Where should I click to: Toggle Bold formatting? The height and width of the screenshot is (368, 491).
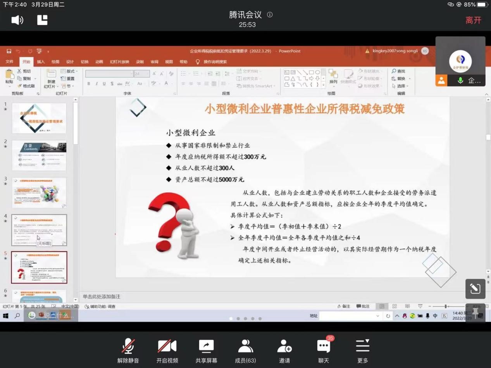pos(89,84)
